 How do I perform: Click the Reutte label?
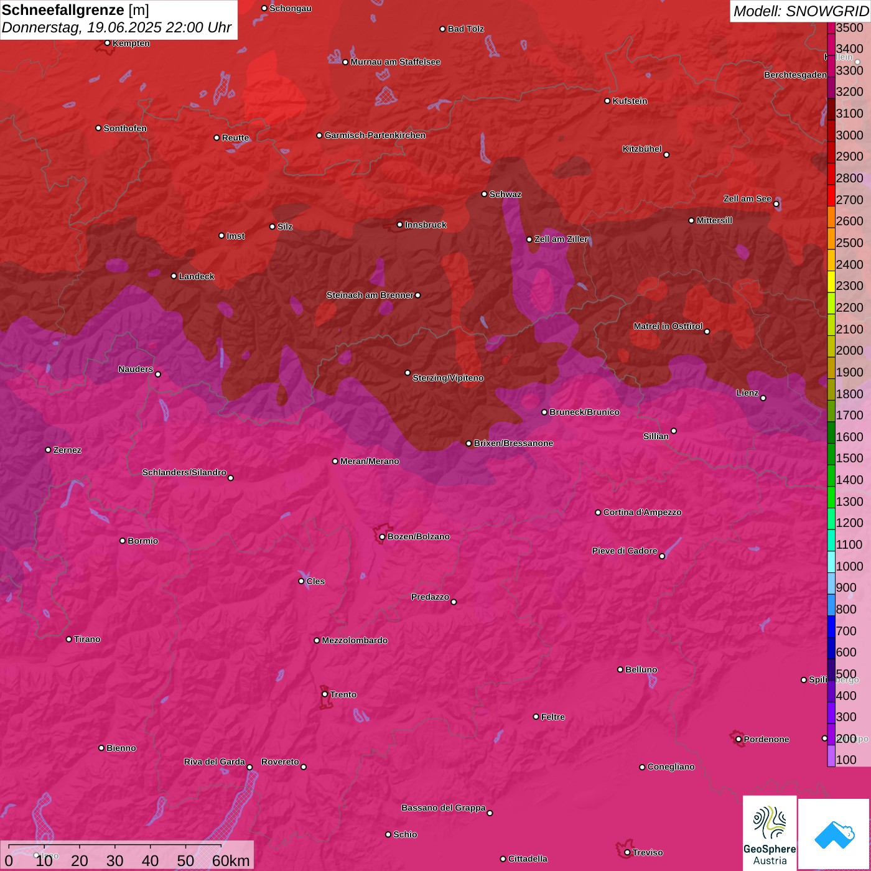click(x=235, y=137)
